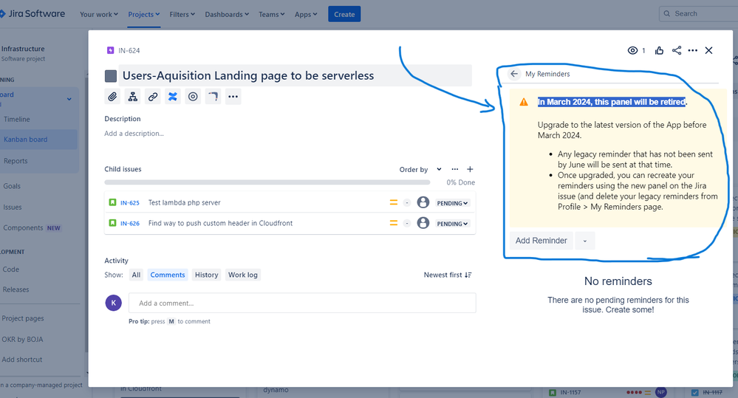Toggle Newest first sort order

(x=448, y=275)
